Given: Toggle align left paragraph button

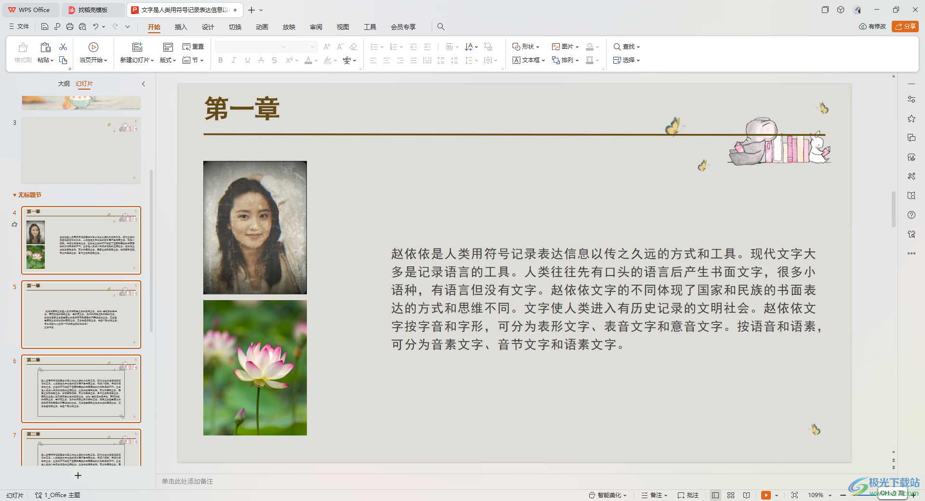Looking at the screenshot, I should click(x=373, y=60).
